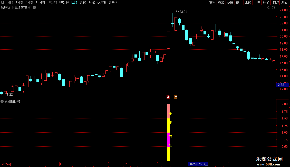Select the 日线 daily period tab
Screen dimensions: 290x167
74,2
